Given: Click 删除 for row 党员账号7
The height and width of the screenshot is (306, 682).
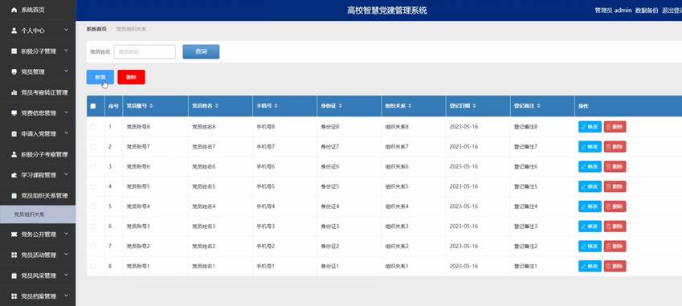Looking at the screenshot, I should (615, 147).
